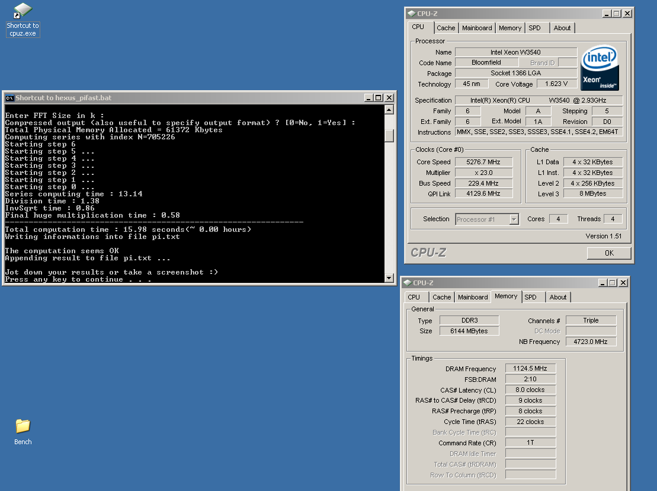Click the OK button in CPU-Z
This screenshot has height=491, width=657.
pyautogui.click(x=609, y=253)
